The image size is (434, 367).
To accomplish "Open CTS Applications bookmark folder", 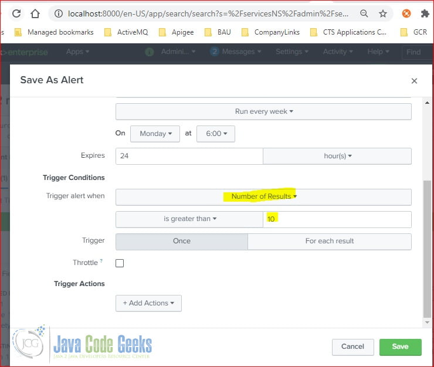I will tap(348, 32).
